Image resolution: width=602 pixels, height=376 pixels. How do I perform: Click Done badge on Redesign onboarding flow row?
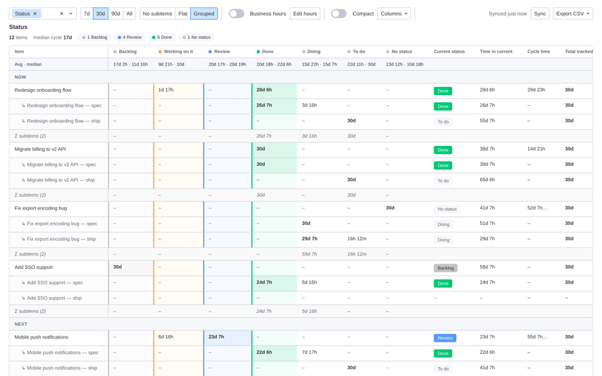click(x=443, y=91)
